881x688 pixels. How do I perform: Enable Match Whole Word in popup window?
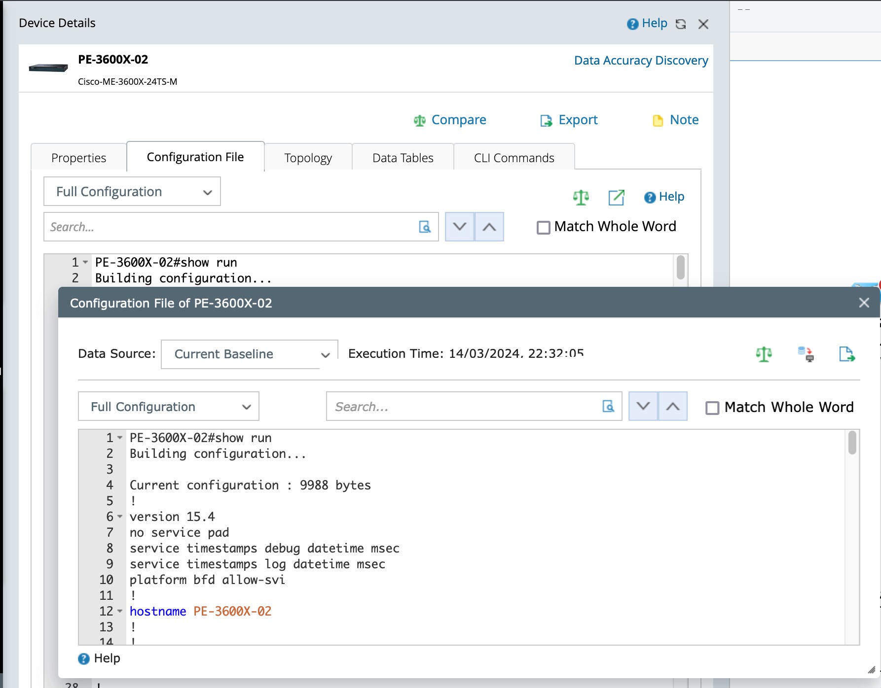pos(712,408)
